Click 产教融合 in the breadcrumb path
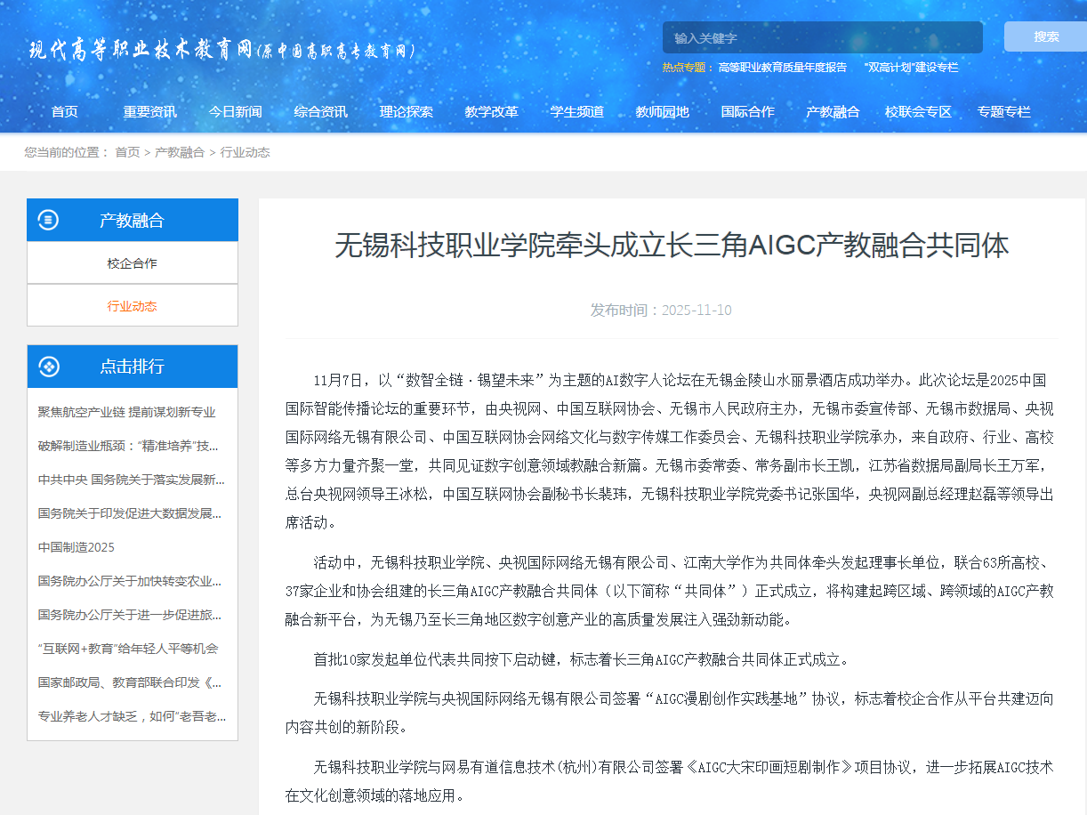 [x=180, y=152]
